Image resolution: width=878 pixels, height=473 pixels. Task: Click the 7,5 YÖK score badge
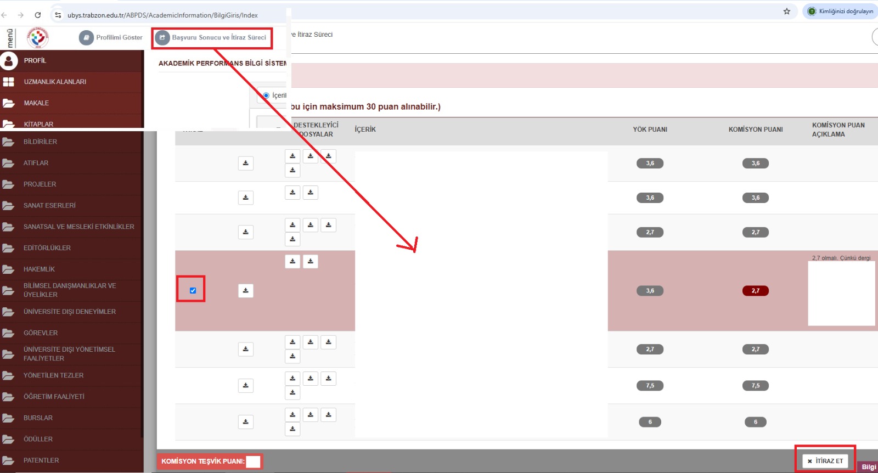[650, 386]
